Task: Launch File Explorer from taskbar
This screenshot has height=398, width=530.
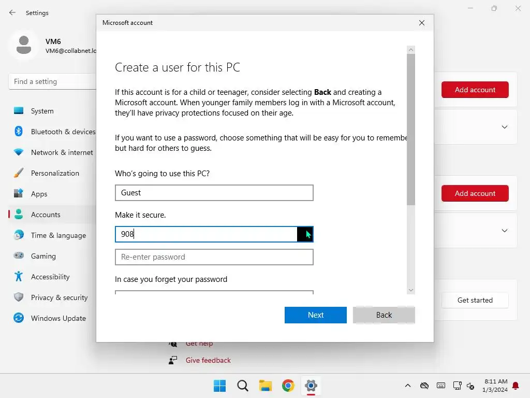Action: click(x=266, y=386)
